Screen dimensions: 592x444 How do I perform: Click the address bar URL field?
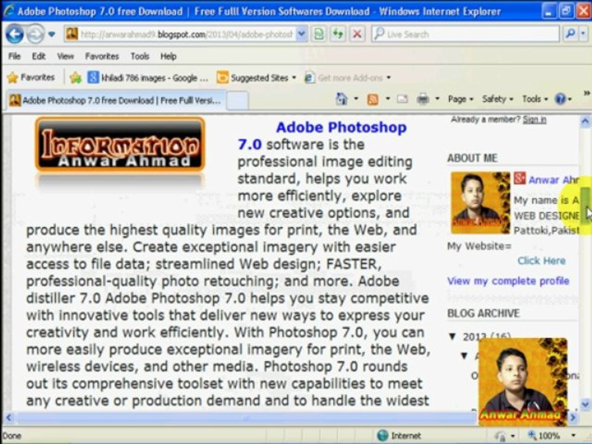tap(186, 35)
